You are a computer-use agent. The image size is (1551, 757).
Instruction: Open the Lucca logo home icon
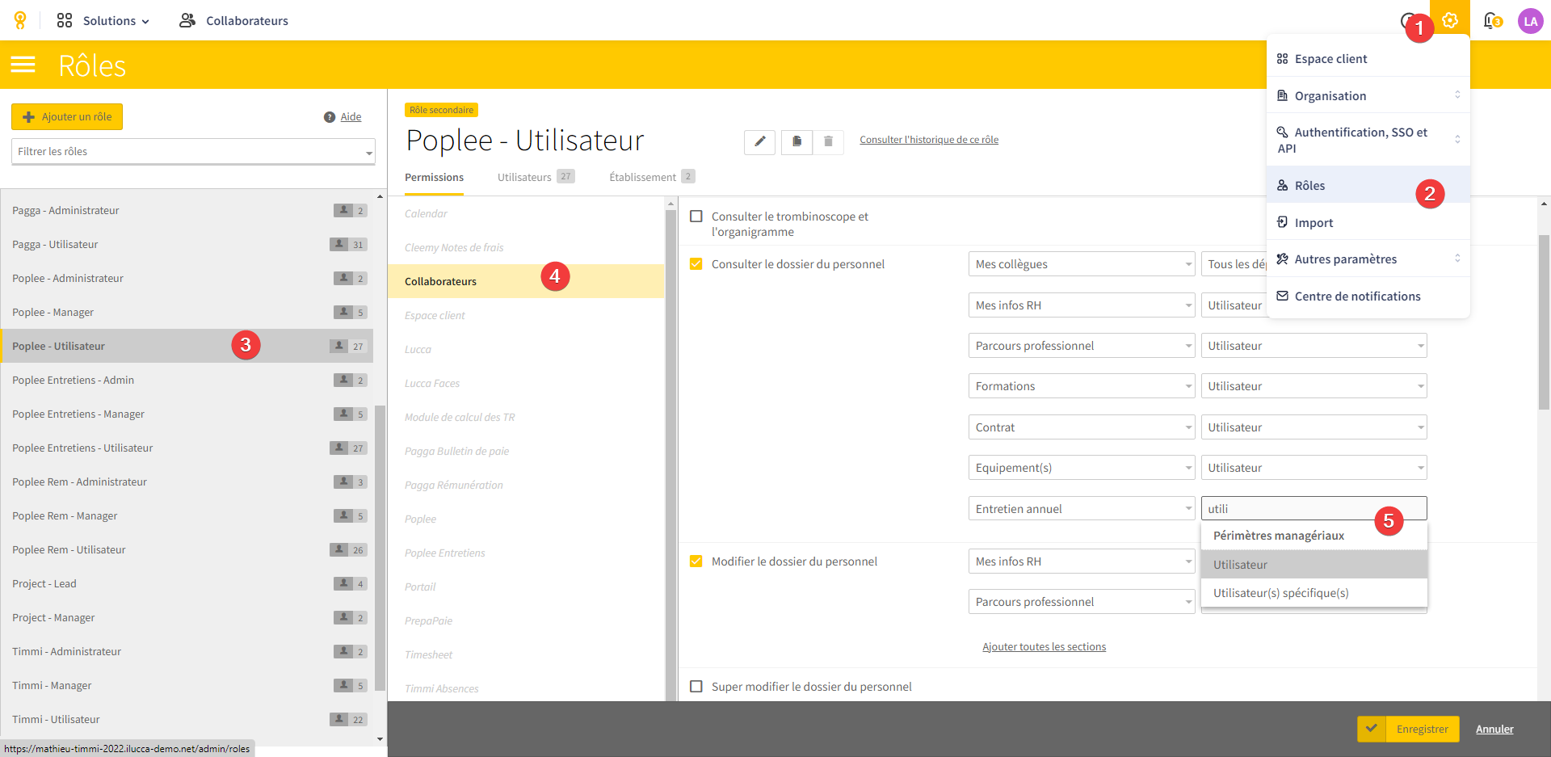tap(19, 20)
